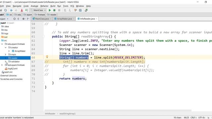Expand the test.epam.firsttask package
The width and height of the screenshot is (212, 119).
point(2,65)
